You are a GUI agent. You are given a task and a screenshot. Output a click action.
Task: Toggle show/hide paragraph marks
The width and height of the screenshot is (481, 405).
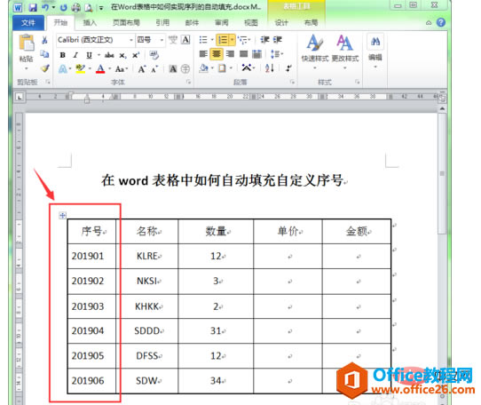[x=288, y=68]
